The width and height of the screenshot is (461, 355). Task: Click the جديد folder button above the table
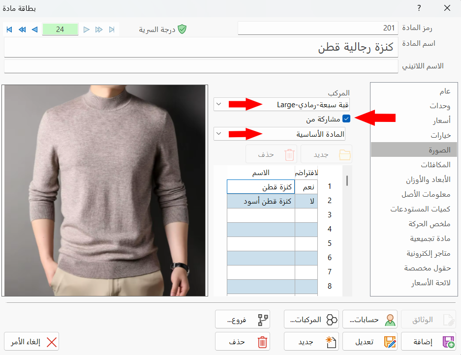[x=326, y=154]
